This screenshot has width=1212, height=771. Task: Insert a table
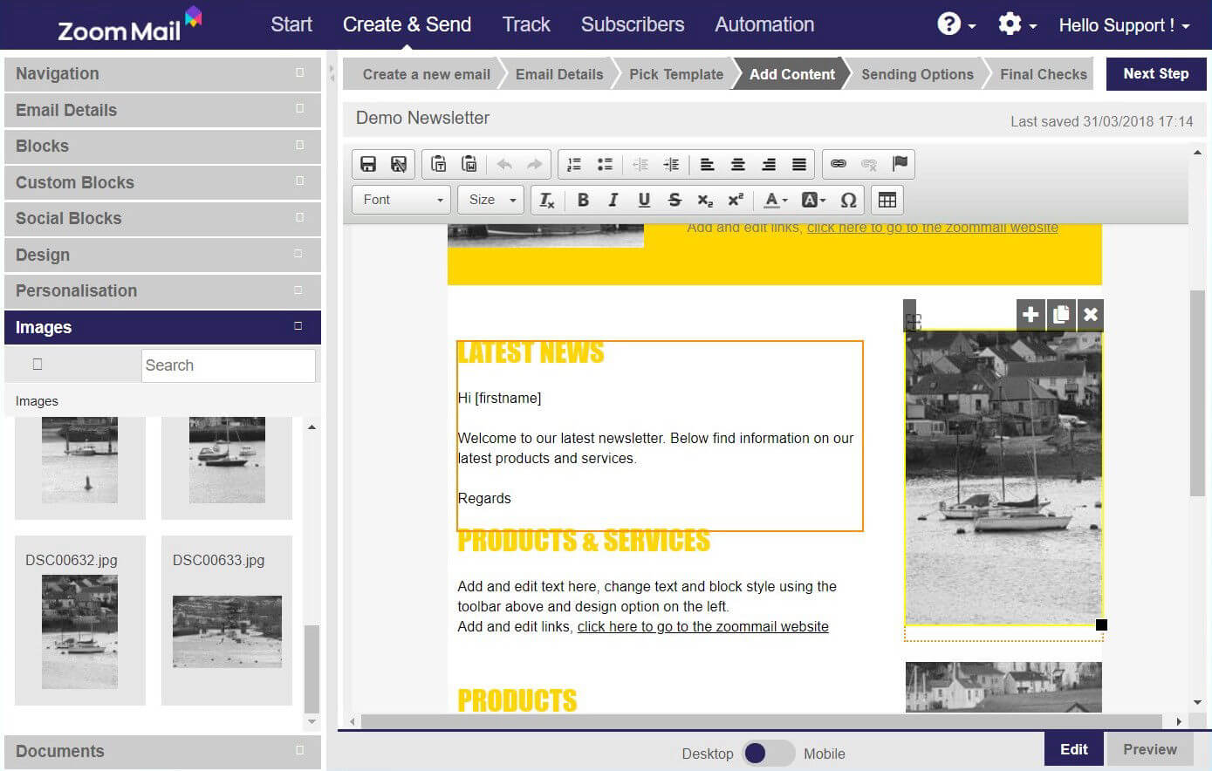(887, 201)
